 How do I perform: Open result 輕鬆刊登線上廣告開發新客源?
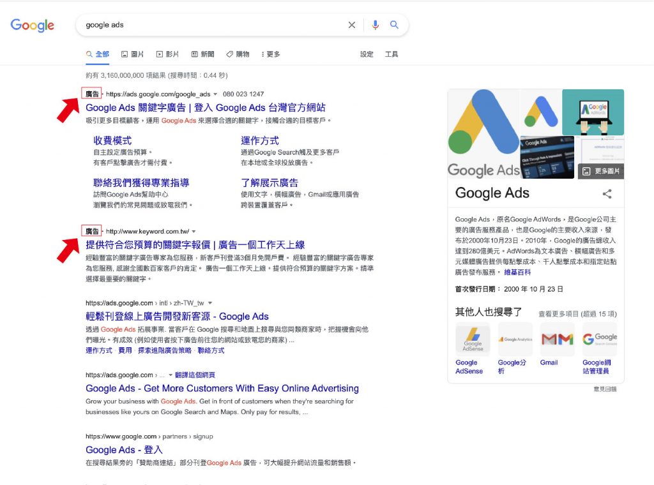point(178,317)
